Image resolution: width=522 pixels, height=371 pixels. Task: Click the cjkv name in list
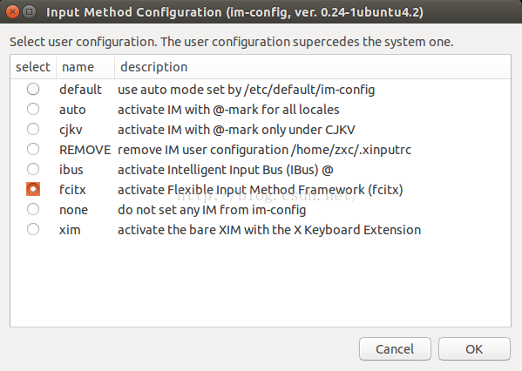pos(71,130)
